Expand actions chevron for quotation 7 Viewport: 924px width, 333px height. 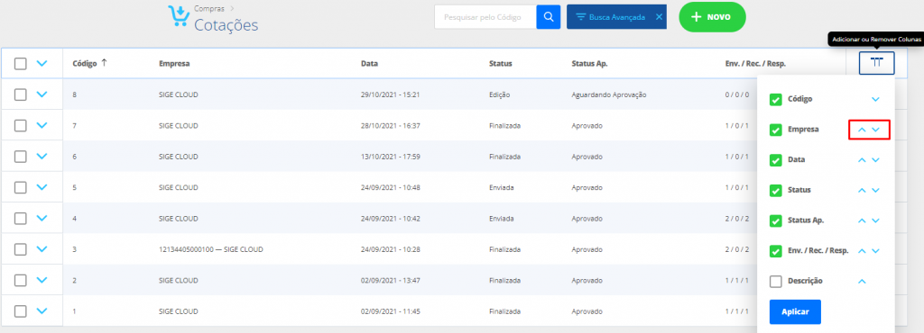click(x=42, y=125)
